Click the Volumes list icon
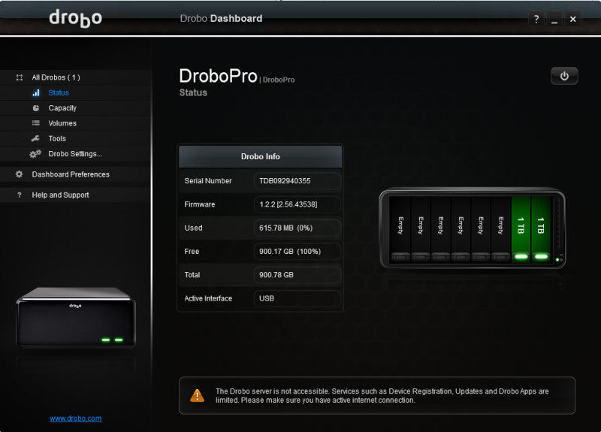The width and height of the screenshot is (601, 432). pos(35,123)
